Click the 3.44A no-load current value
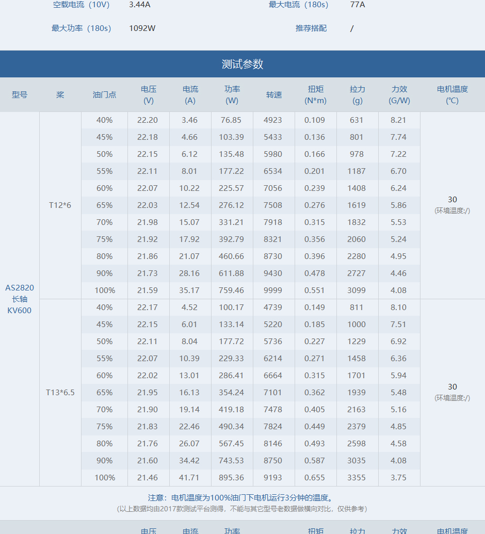485x534 pixels. [140, 5]
